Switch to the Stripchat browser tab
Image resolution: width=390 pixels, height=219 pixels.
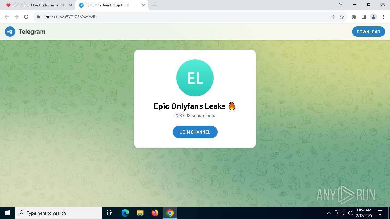39,5
